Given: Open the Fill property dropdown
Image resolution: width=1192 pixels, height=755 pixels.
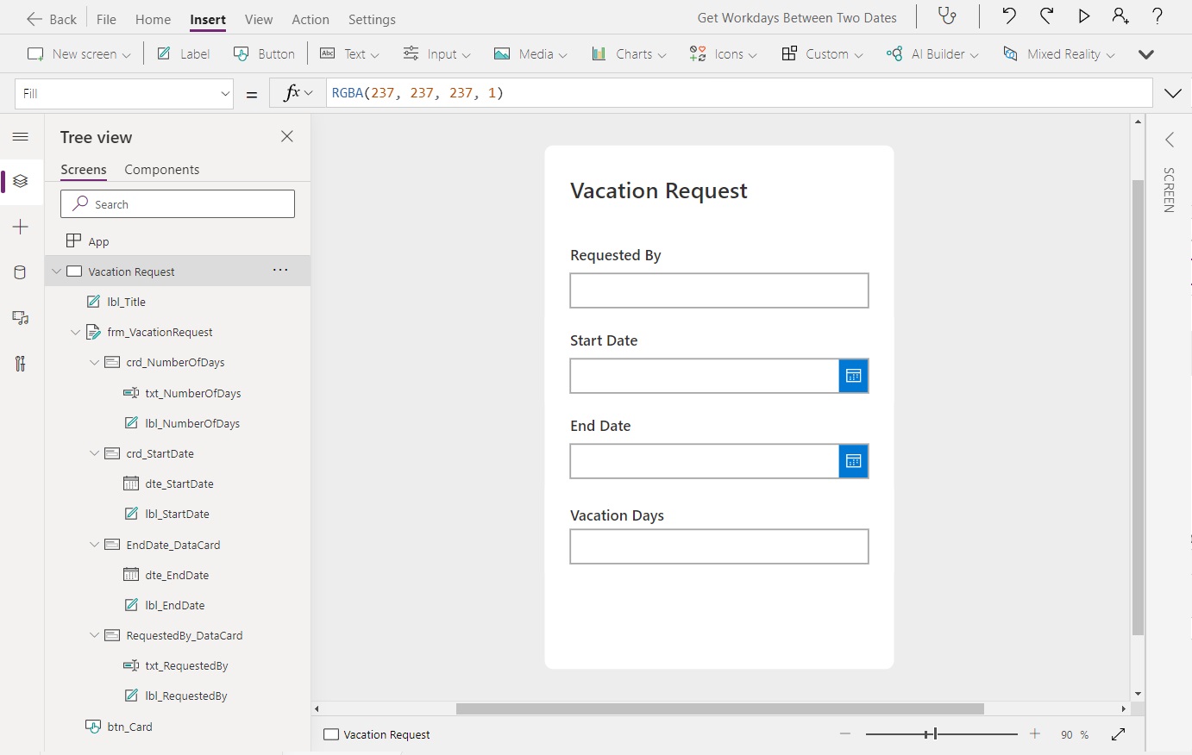Looking at the screenshot, I should (x=224, y=93).
